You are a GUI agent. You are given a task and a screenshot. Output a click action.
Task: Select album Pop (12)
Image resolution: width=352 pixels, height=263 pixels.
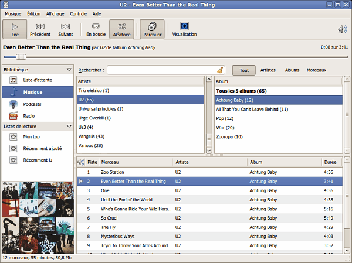tap(278, 118)
